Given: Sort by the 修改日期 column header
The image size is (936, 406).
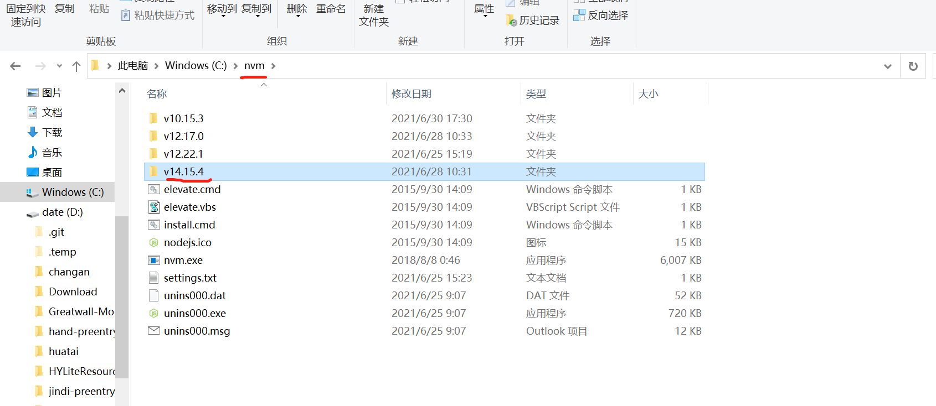Looking at the screenshot, I should tap(412, 94).
